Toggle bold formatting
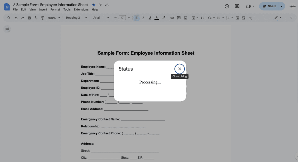 tap(136, 18)
